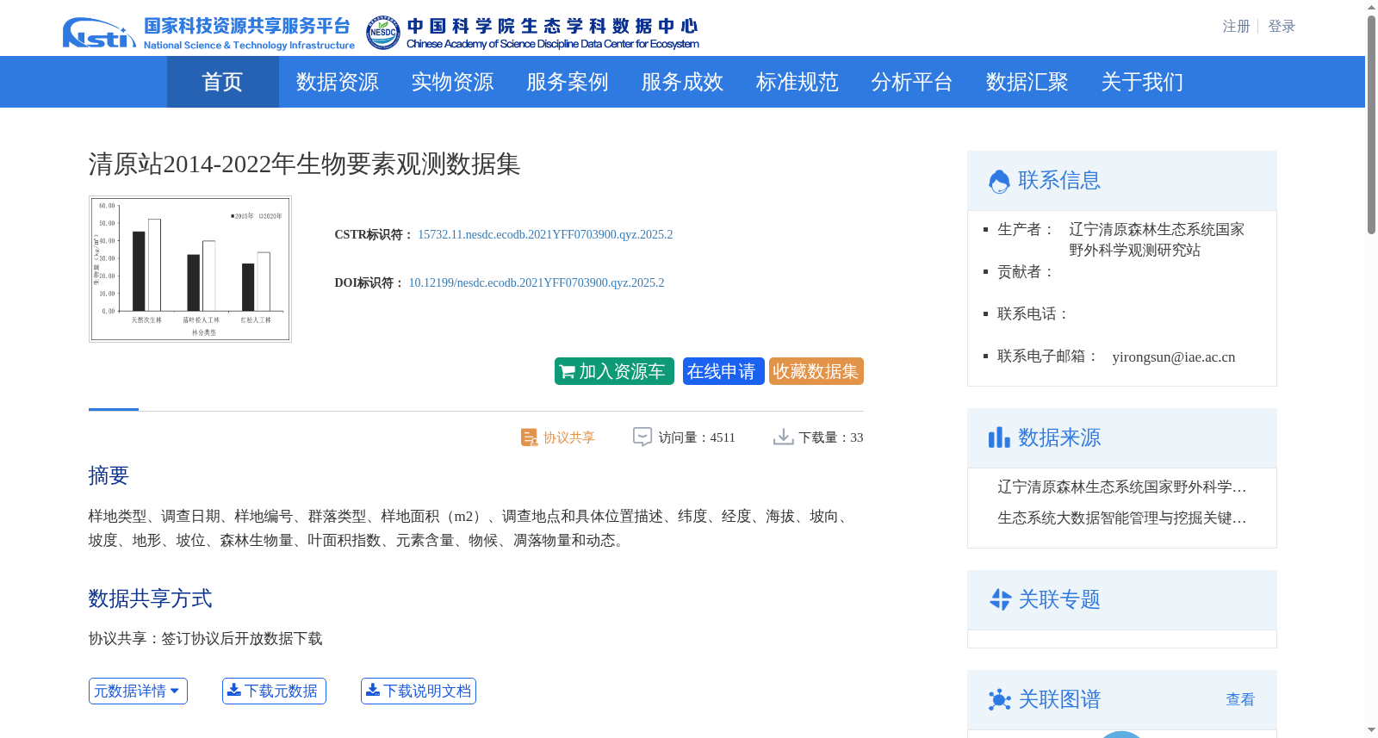Click the 在线申请 button

tap(723, 371)
